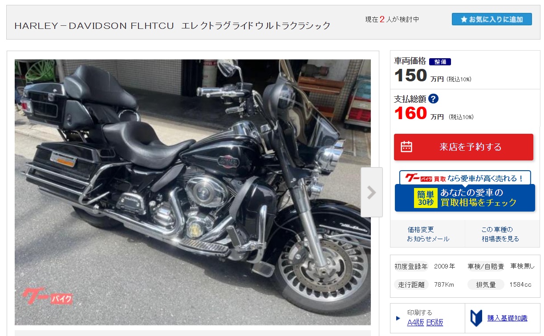Click the question mark icon beside 支払総額
The width and height of the screenshot is (544, 336).
(x=434, y=99)
